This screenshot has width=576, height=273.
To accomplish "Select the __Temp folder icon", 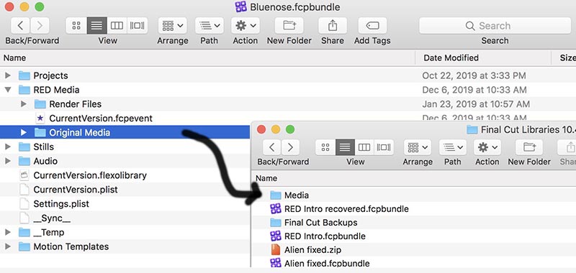I will click(x=24, y=232).
